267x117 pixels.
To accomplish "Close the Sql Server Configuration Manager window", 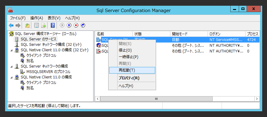I will tap(253, 9).
